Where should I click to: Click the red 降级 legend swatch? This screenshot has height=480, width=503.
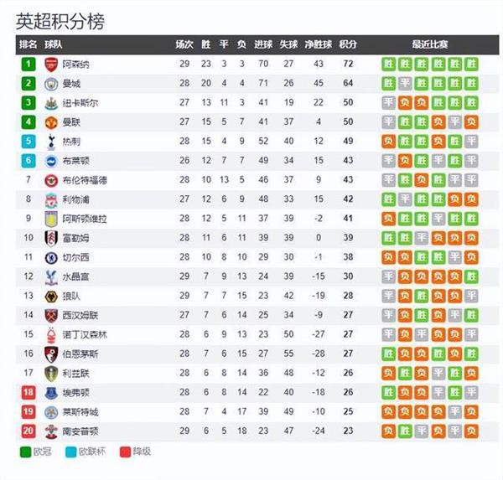pyautogui.click(x=125, y=452)
